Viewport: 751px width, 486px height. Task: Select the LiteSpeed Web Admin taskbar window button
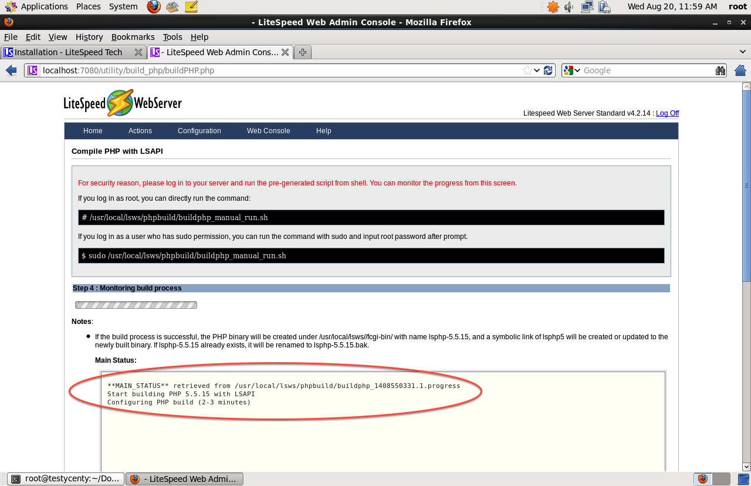pos(185,479)
